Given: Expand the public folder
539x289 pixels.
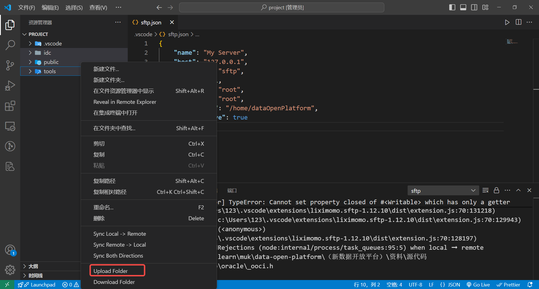Looking at the screenshot, I should (x=30, y=62).
